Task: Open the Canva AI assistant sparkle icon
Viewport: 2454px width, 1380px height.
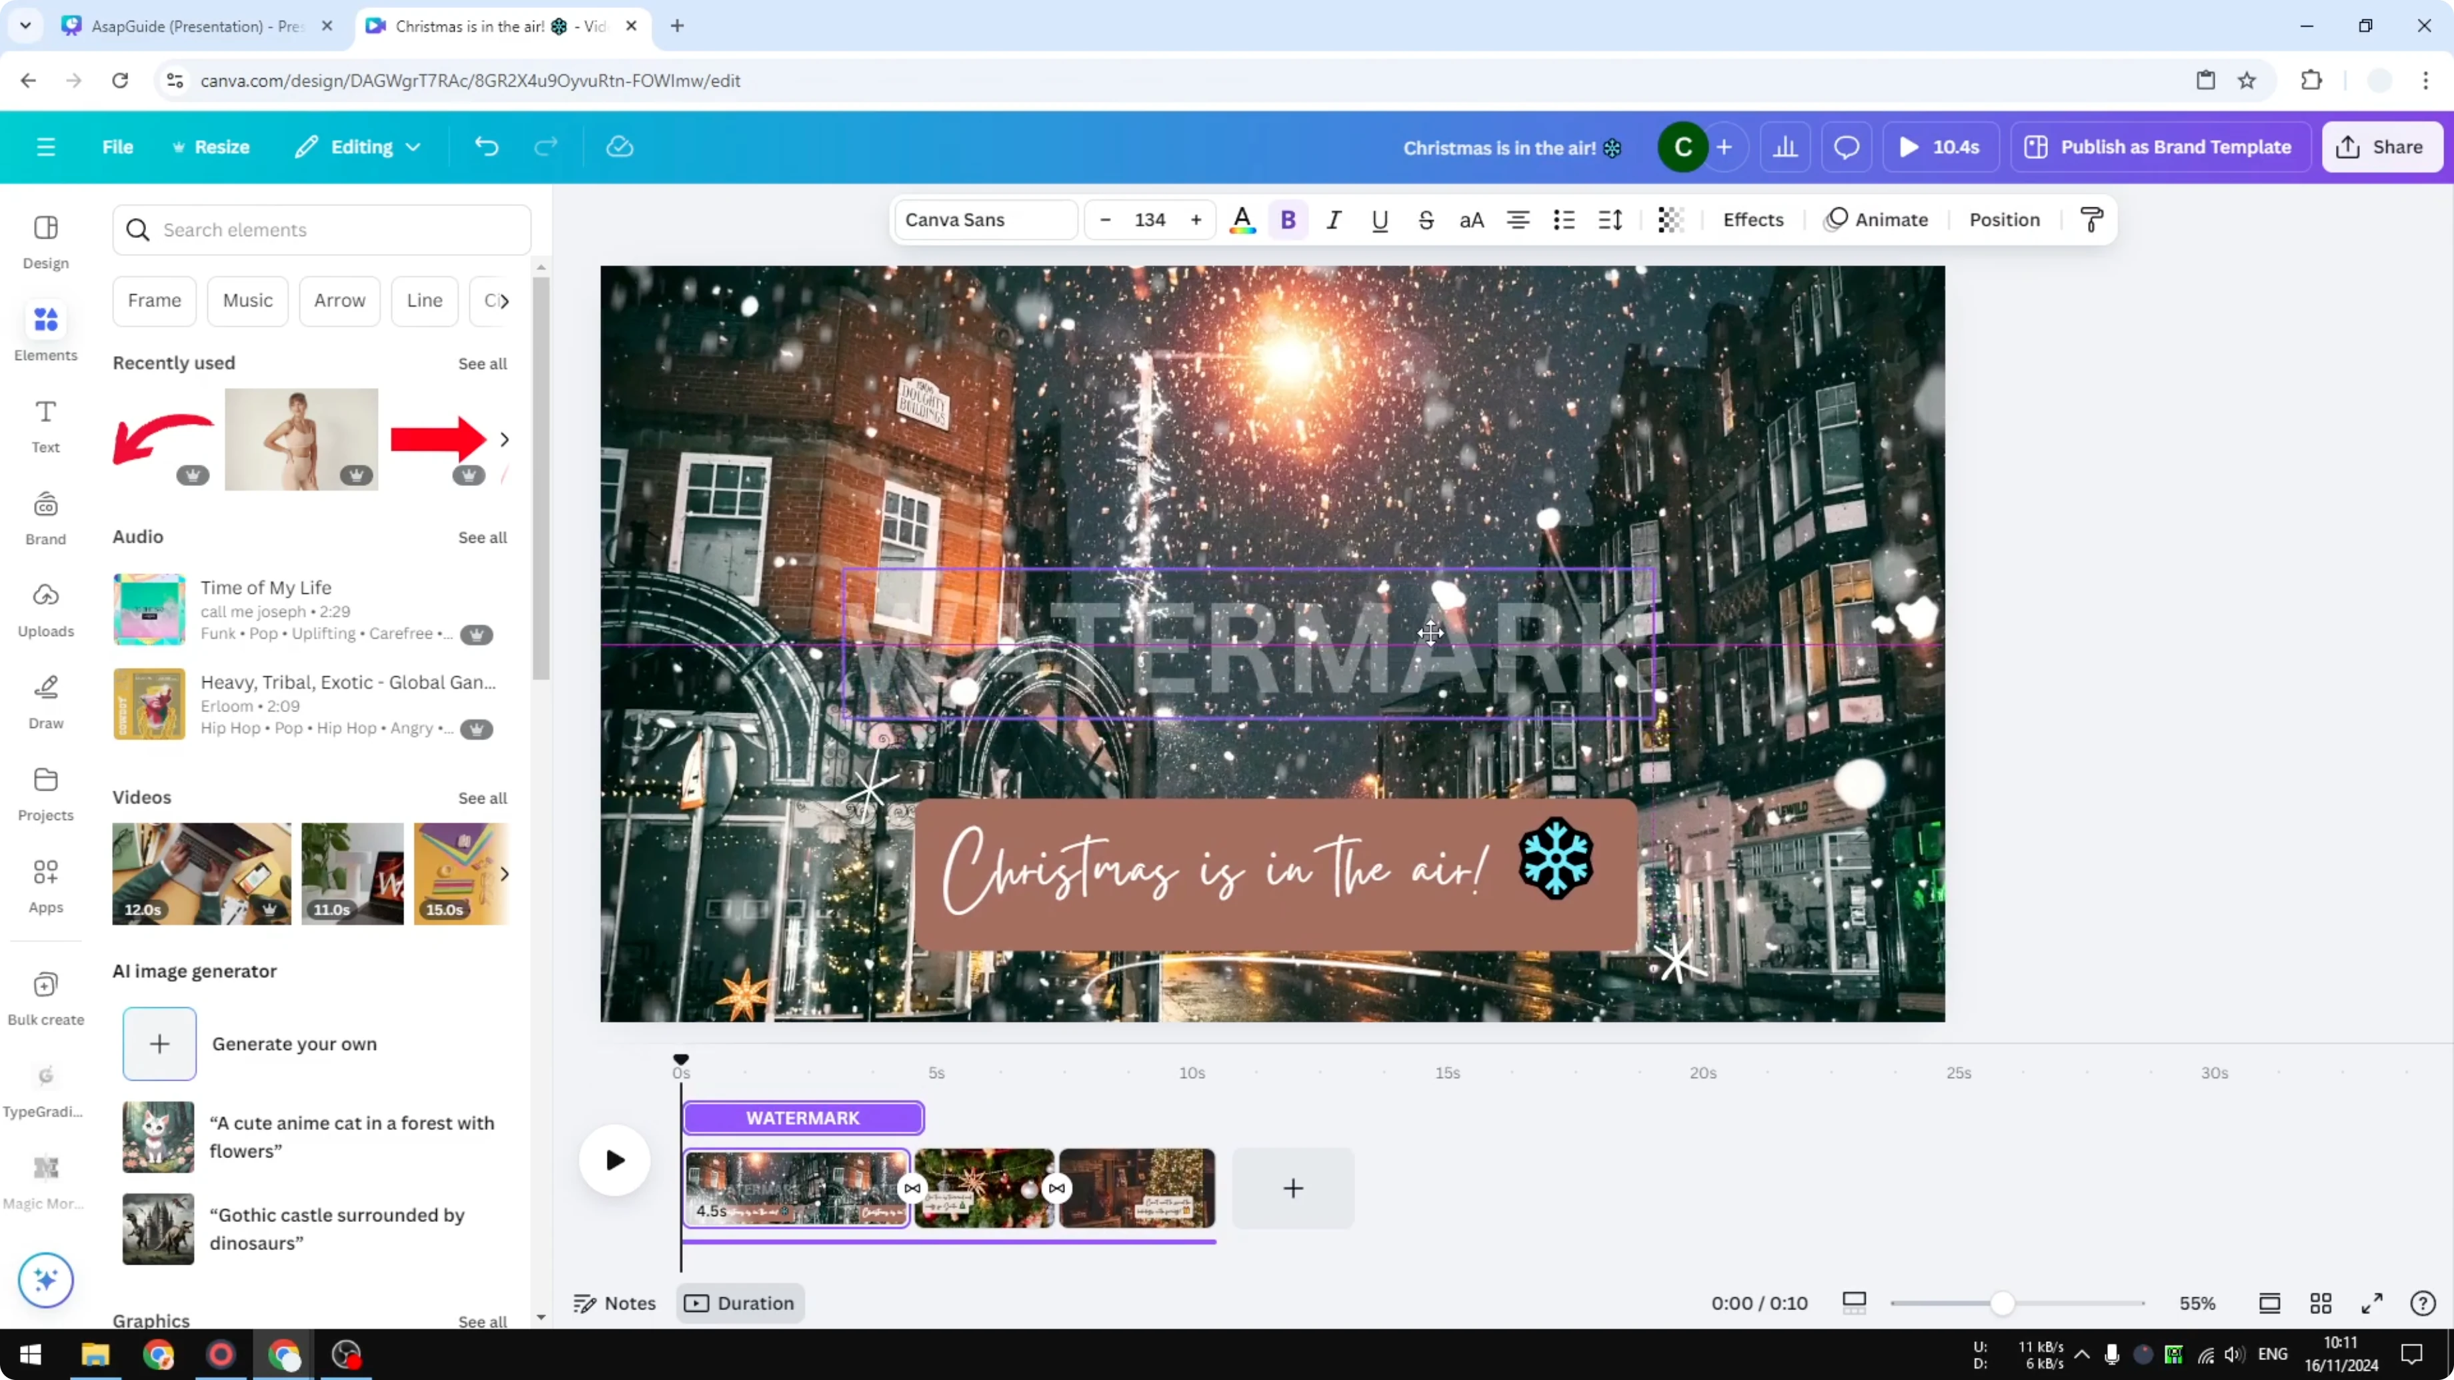Action: coord(45,1280)
